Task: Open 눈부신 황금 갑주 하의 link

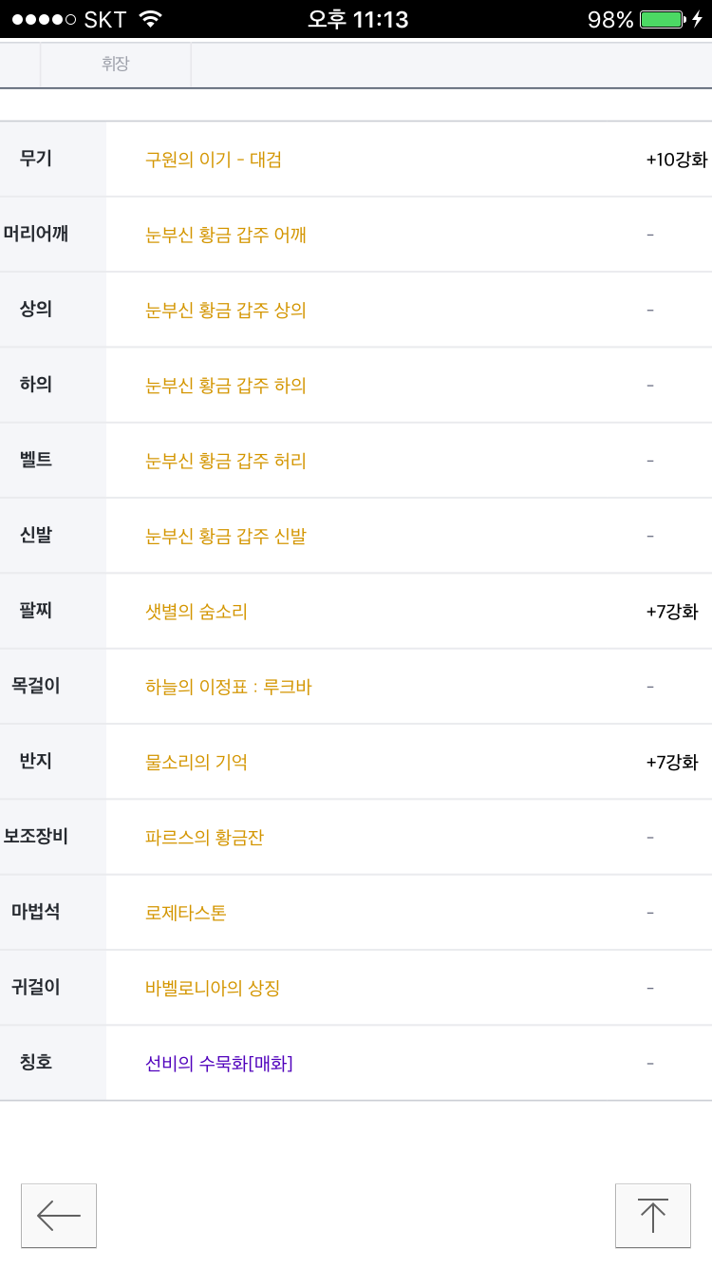Action: click(x=225, y=386)
